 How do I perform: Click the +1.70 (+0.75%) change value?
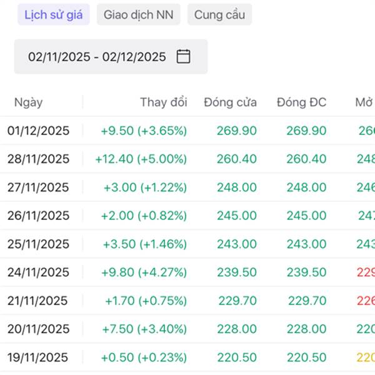click(x=145, y=301)
